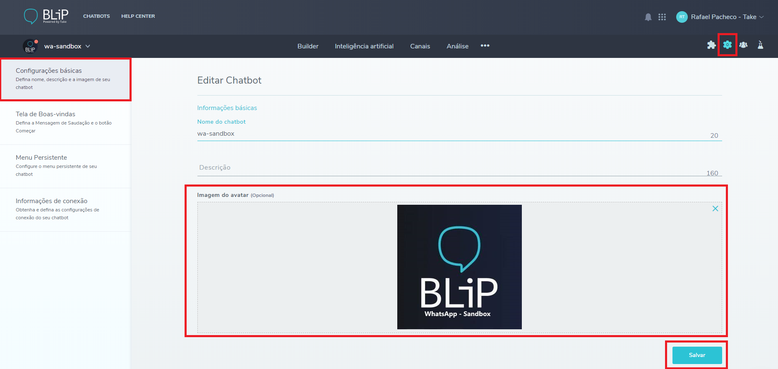Open the notifications bell
The image size is (778, 369).
tap(648, 17)
